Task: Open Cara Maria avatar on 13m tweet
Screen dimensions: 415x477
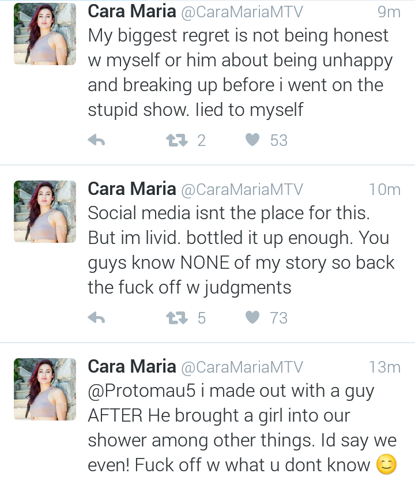Action: (45, 389)
